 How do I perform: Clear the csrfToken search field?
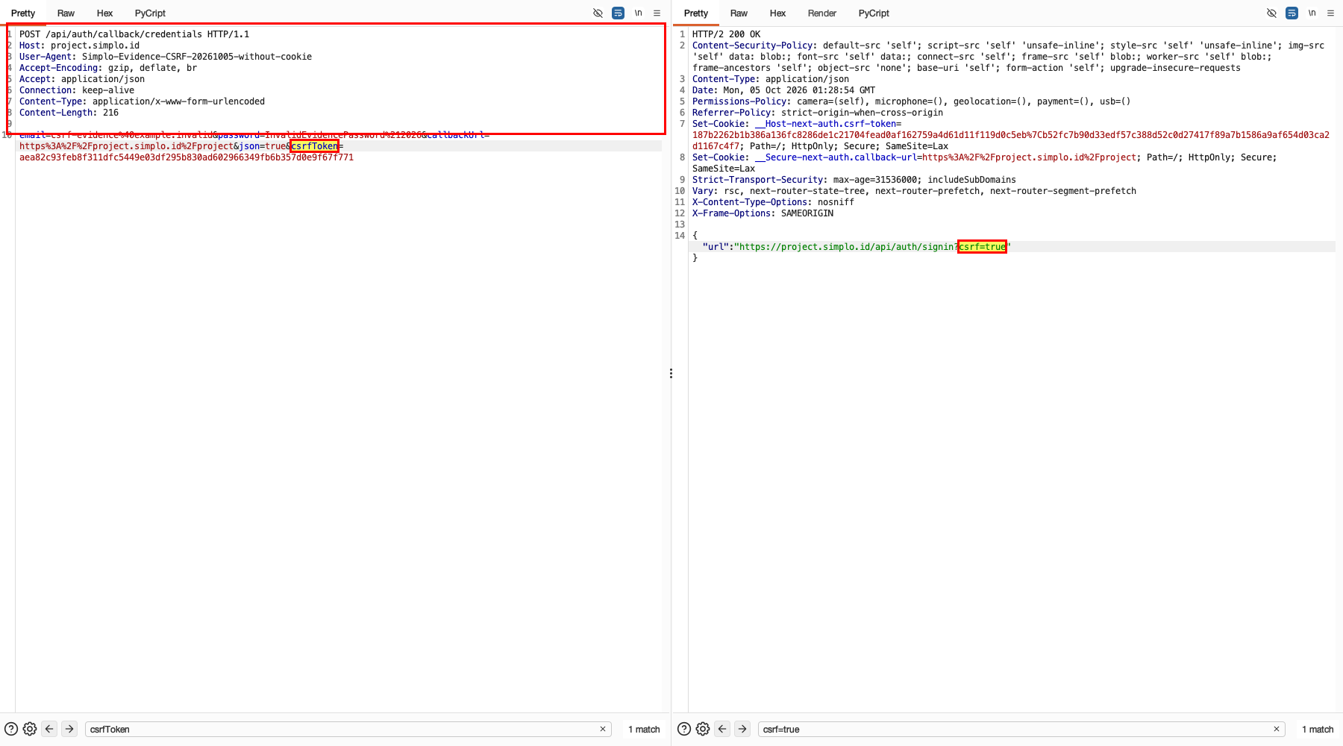pos(603,729)
